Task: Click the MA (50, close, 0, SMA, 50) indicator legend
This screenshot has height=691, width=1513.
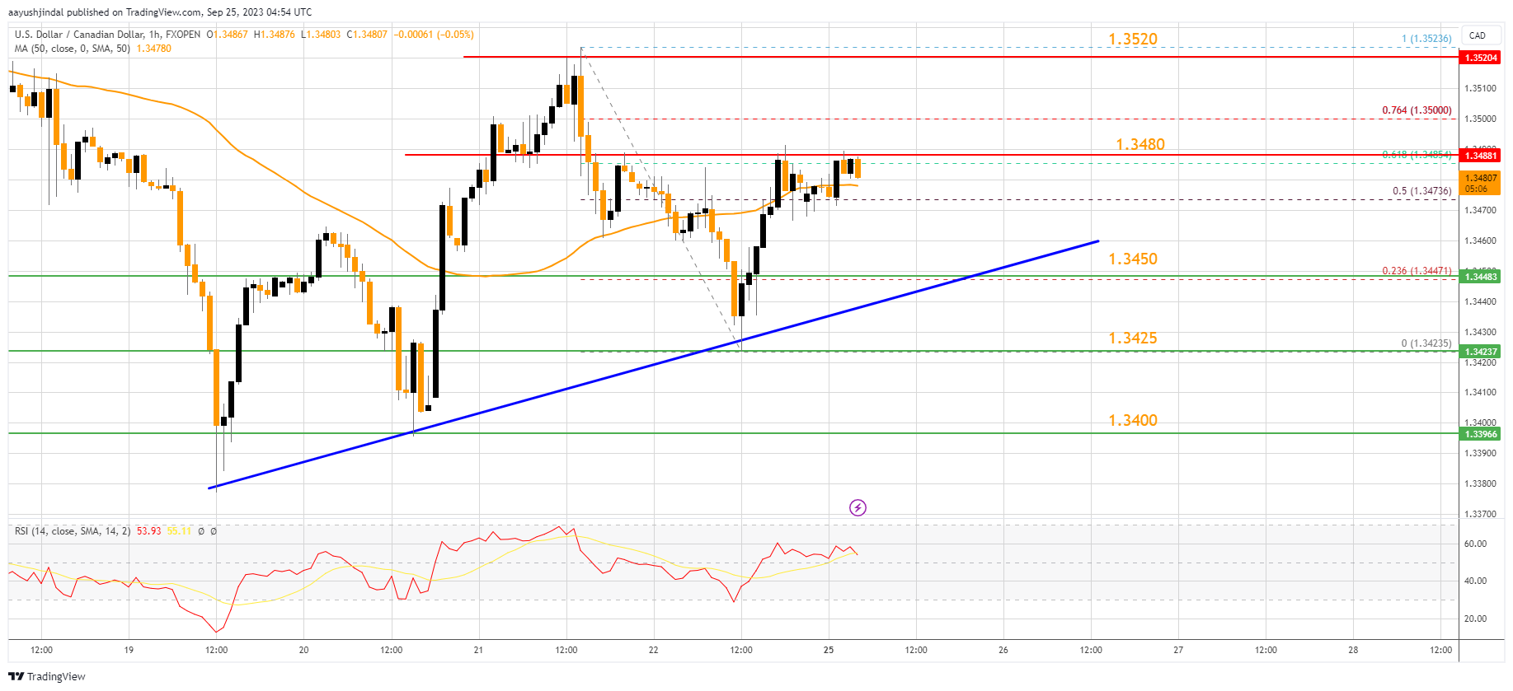Action: (x=72, y=49)
